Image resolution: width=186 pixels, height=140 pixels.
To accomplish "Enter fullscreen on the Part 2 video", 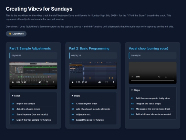I will [x=106, y=82].
